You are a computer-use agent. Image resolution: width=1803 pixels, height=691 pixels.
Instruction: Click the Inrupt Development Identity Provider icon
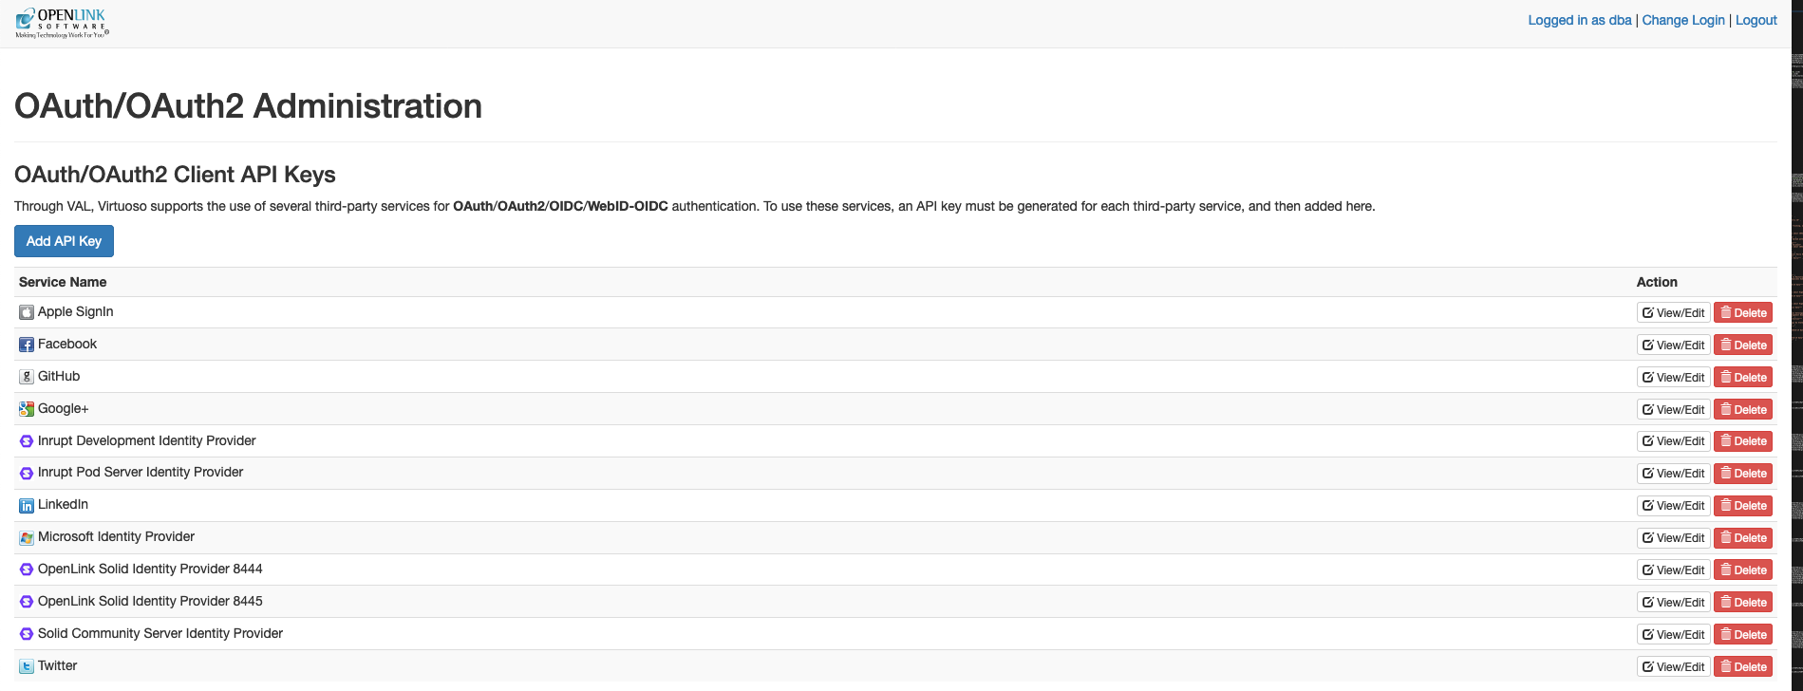pyautogui.click(x=27, y=441)
